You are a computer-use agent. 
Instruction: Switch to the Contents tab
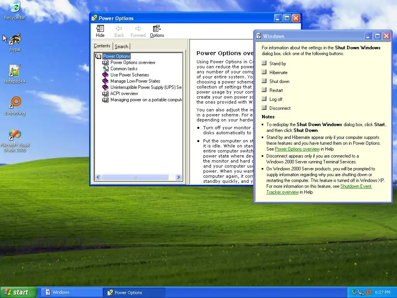tap(102, 46)
